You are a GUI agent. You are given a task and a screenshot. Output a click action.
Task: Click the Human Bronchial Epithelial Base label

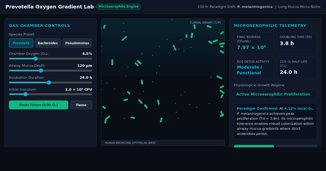(x=130, y=143)
